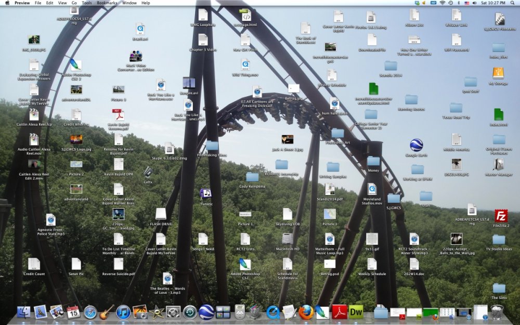
Task: Open the Bookmarks menu
Action: pyautogui.click(x=107, y=3)
